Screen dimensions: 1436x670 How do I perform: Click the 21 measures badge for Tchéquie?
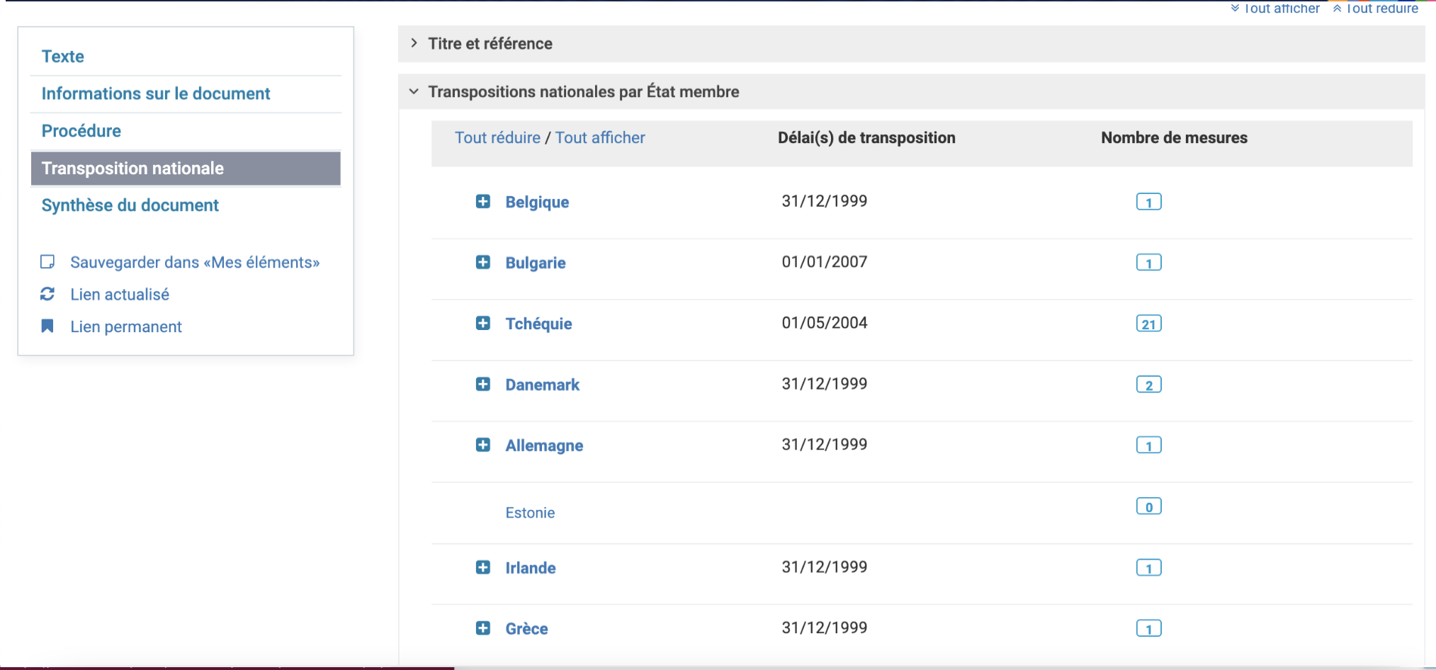(1148, 324)
